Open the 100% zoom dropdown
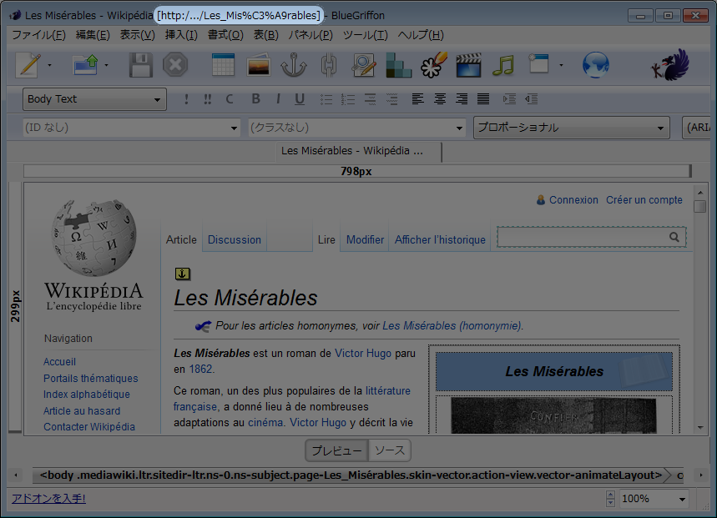Screen dimensions: 717x518 tap(654, 499)
